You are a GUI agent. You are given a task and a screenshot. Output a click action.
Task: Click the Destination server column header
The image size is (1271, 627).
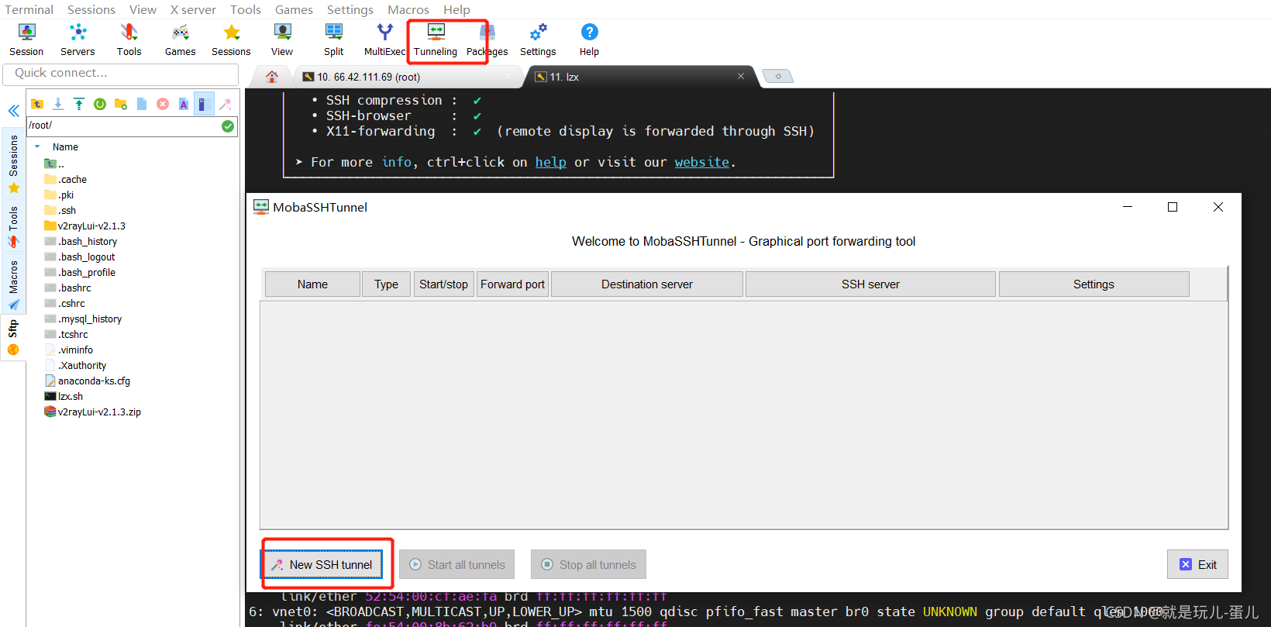[647, 284]
